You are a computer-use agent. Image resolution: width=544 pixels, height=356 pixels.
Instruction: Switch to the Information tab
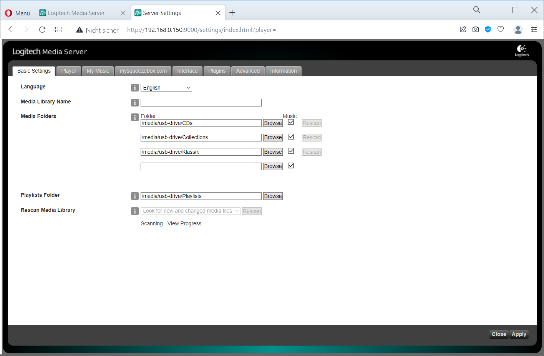(x=284, y=71)
